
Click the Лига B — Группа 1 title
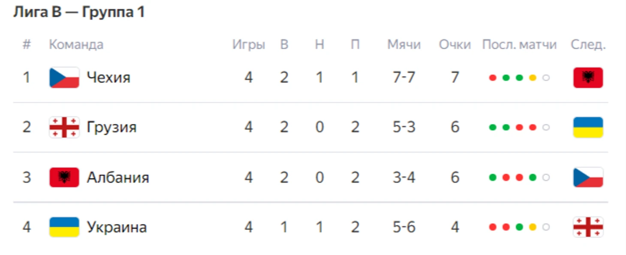79,12
